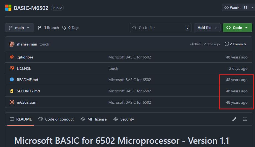View the 2 Commits history
Screen dimensions: 255x147
tap(235, 44)
